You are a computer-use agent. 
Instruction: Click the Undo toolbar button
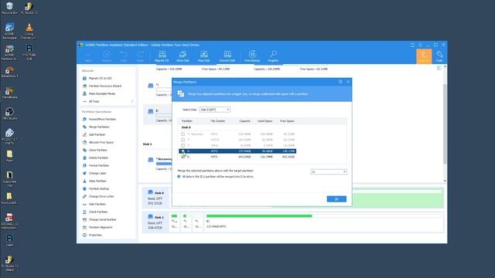124,56
